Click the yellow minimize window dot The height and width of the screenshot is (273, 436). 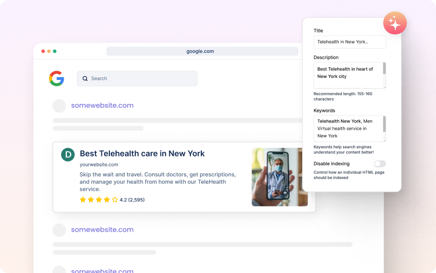[x=49, y=51]
